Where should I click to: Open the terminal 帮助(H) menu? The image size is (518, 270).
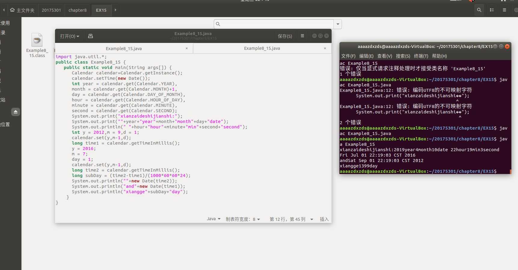click(x=439, y=56)
